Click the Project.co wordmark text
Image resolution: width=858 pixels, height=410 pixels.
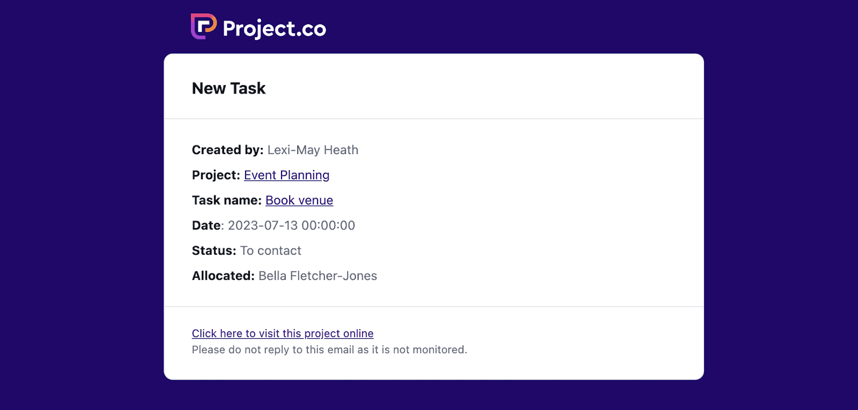274,29
